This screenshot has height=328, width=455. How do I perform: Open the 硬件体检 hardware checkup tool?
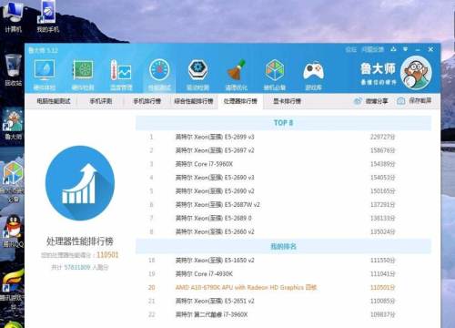tap(45, 75)
